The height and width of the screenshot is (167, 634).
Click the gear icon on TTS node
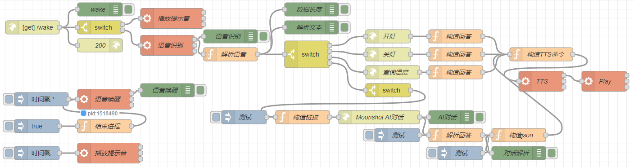525,81
